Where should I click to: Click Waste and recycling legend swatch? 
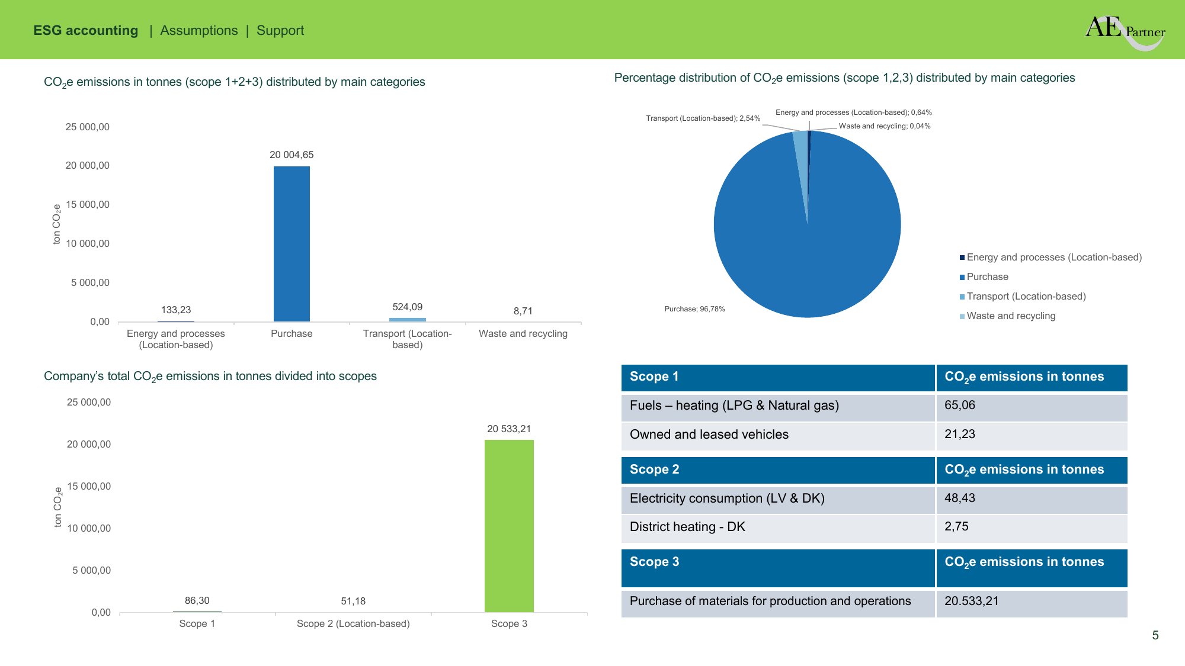(x=962, y=316)
